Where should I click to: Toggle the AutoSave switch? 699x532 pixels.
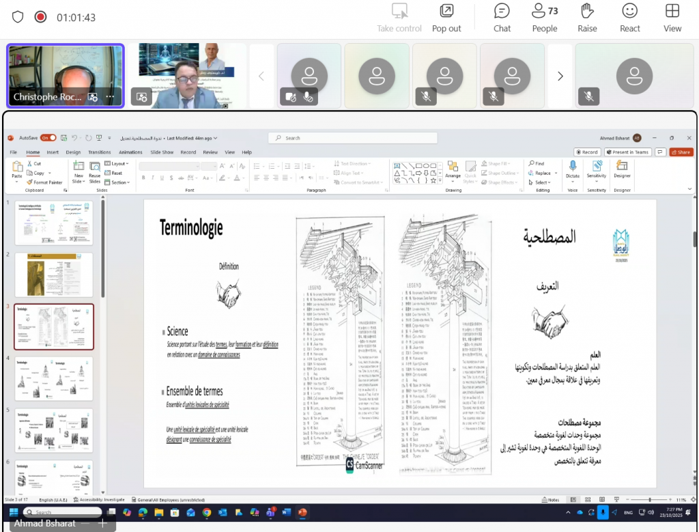[x=48, y=138]
